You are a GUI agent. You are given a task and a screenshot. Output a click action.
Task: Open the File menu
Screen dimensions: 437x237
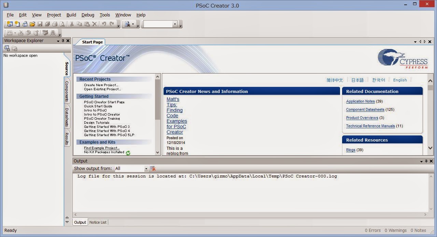coord(10,15)
